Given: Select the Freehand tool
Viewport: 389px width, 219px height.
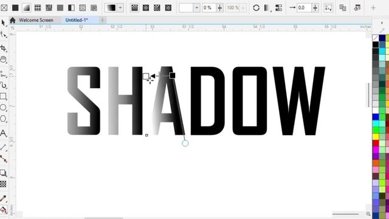Looking at the screenshot, I should tap(4, 74).
